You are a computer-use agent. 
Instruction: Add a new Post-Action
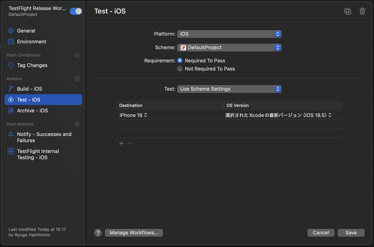77,124
